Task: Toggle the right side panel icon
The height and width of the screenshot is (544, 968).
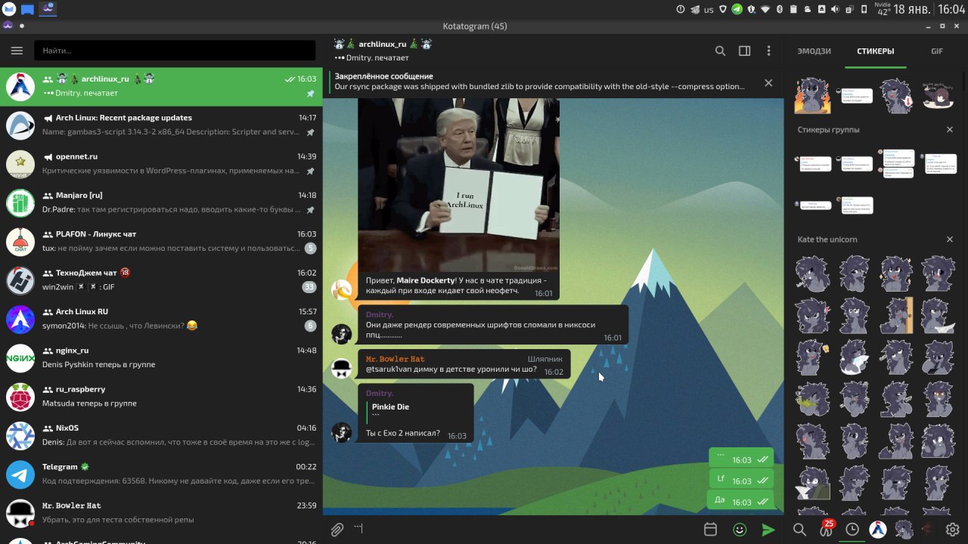Action: [x=744, y=51]
